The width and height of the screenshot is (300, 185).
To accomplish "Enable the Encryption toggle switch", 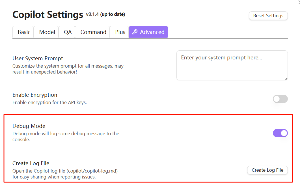I will [280, 99].
